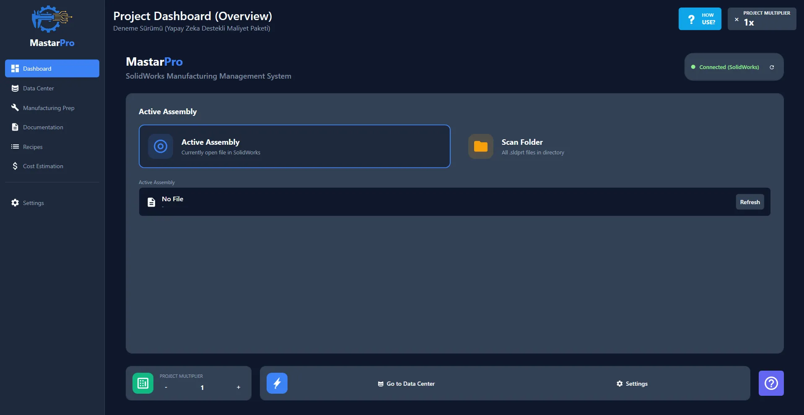Click the green calculator multiplier icon
804x415 pixels.
pyautogui.click(x=143, y=383)
